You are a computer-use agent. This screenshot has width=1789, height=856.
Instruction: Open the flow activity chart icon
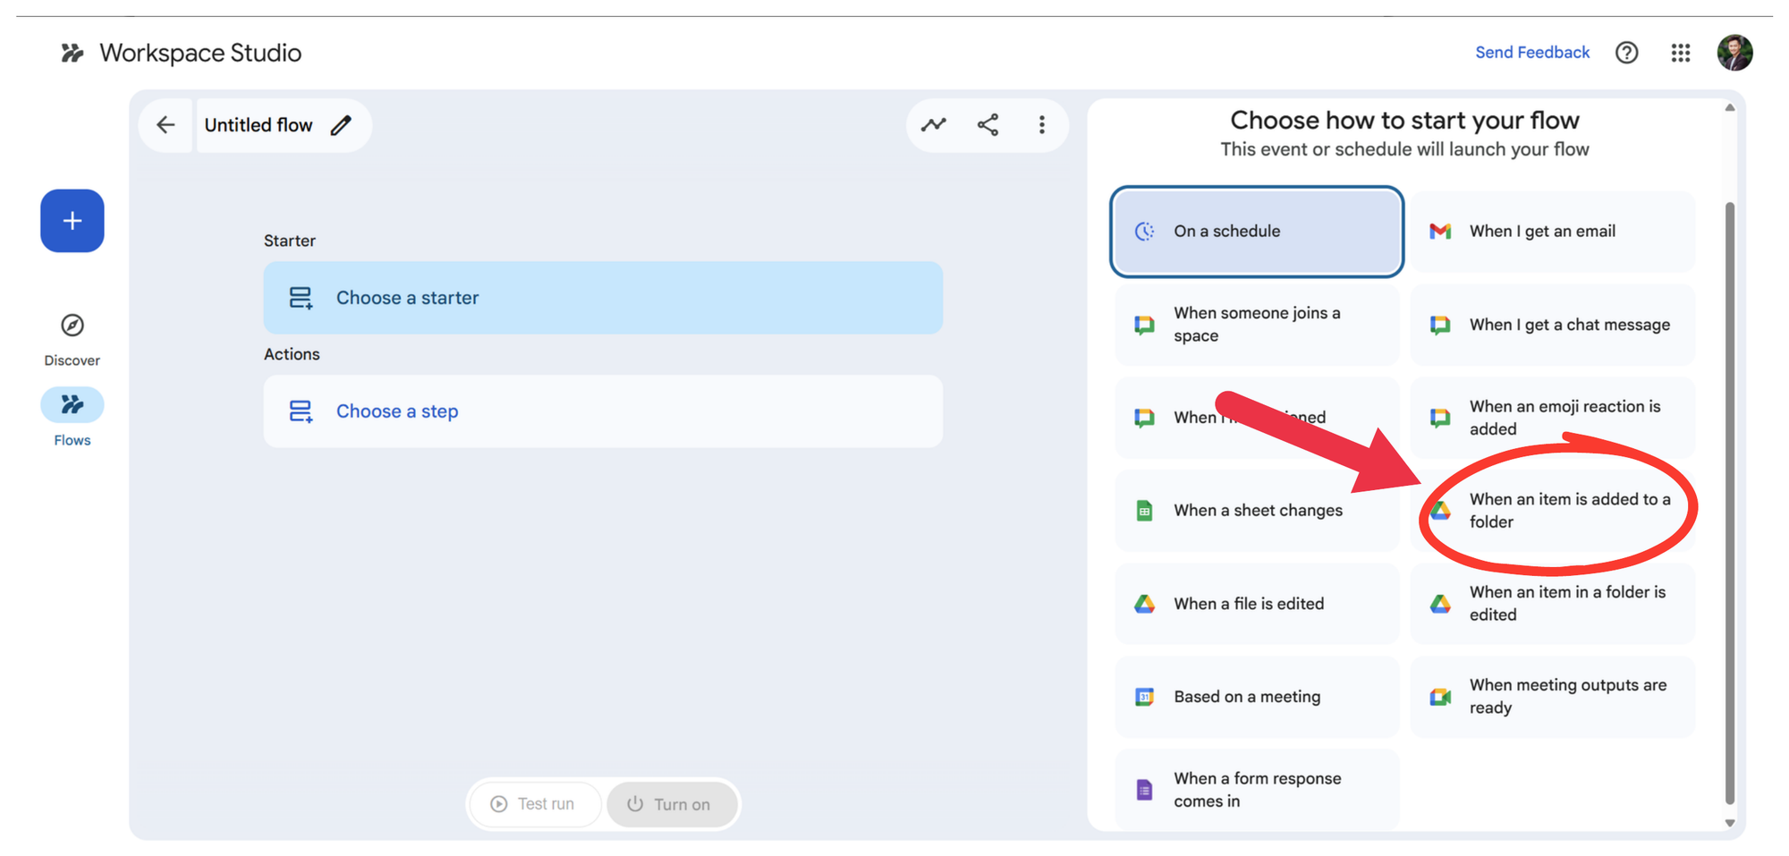[934, 125]
